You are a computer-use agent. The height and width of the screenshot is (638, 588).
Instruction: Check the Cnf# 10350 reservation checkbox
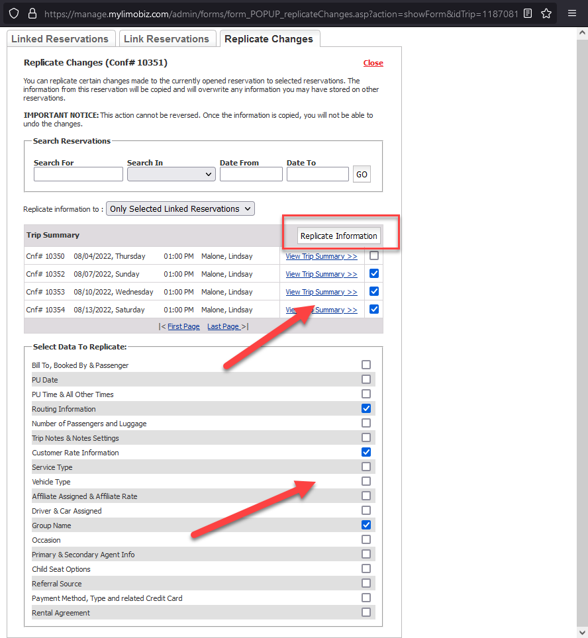(x=374, y=255)
